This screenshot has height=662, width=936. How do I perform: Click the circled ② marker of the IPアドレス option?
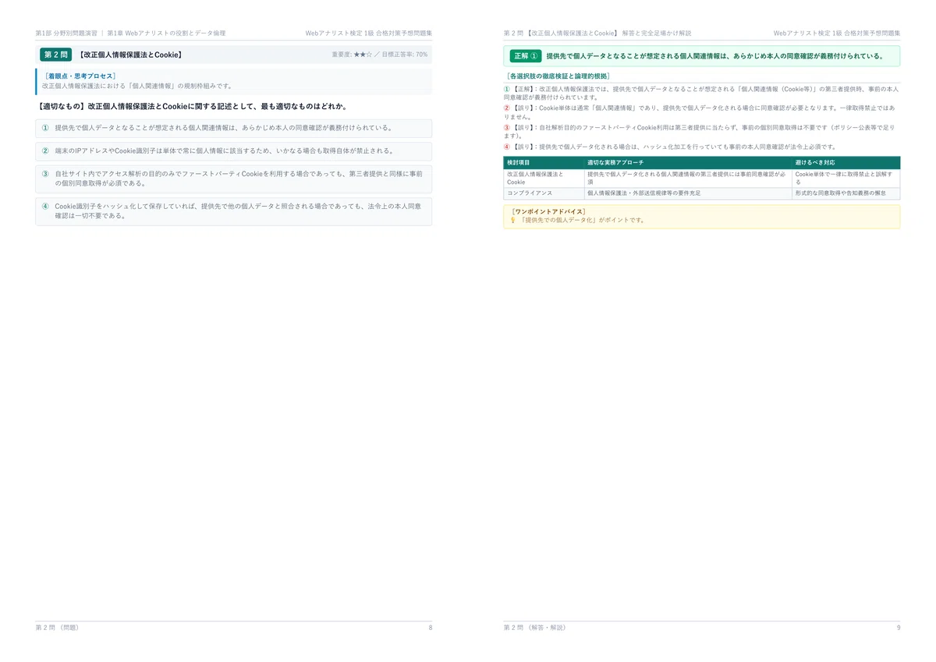coord(45,151)
